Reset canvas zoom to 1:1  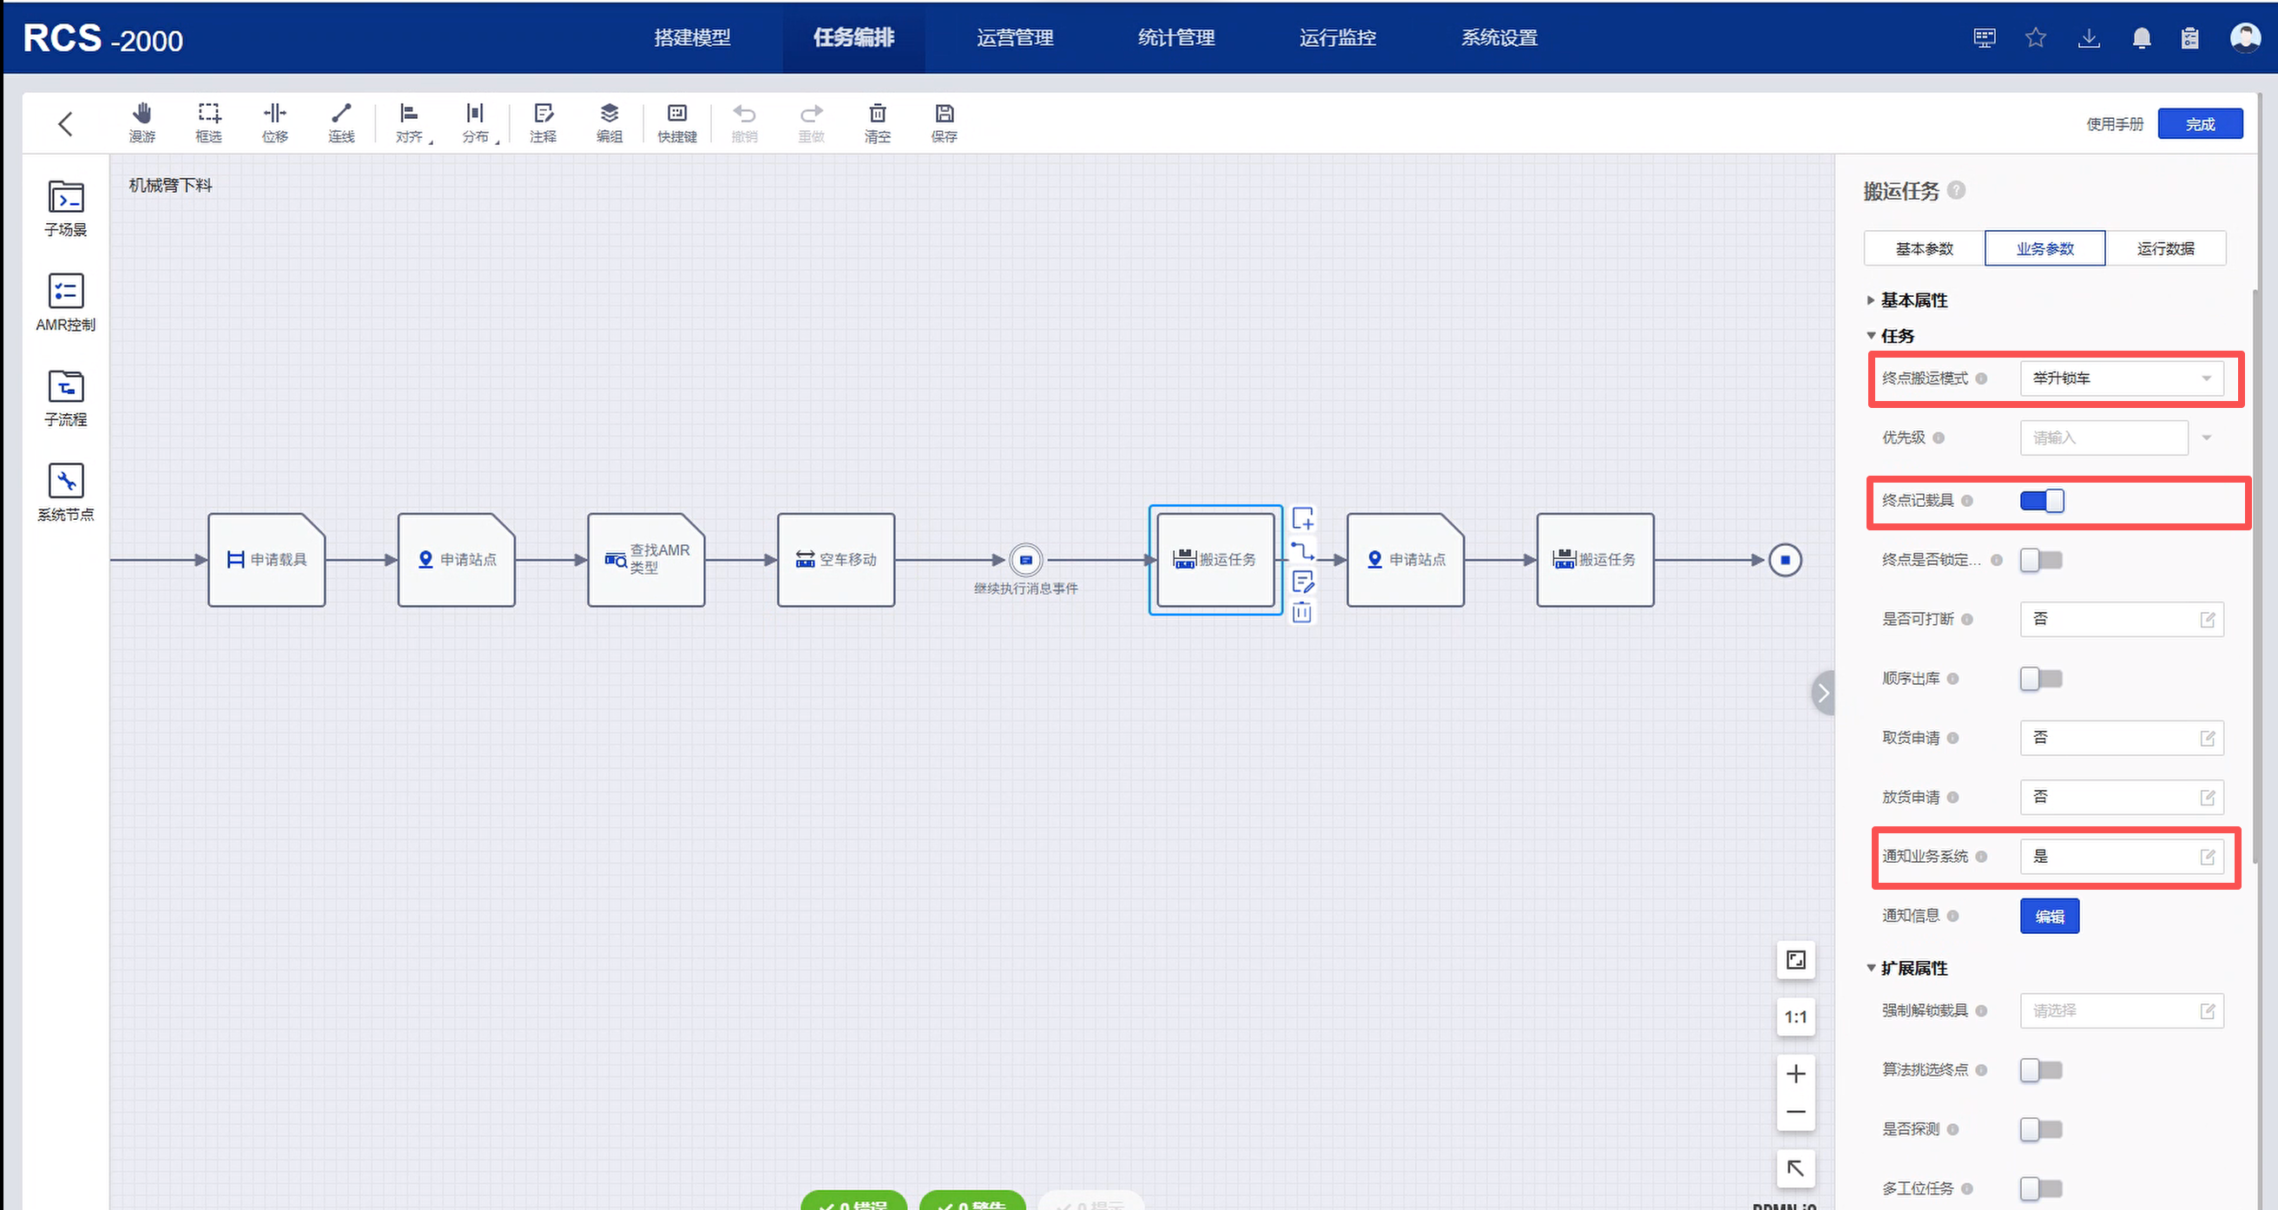click(x=1796, y=1017)
